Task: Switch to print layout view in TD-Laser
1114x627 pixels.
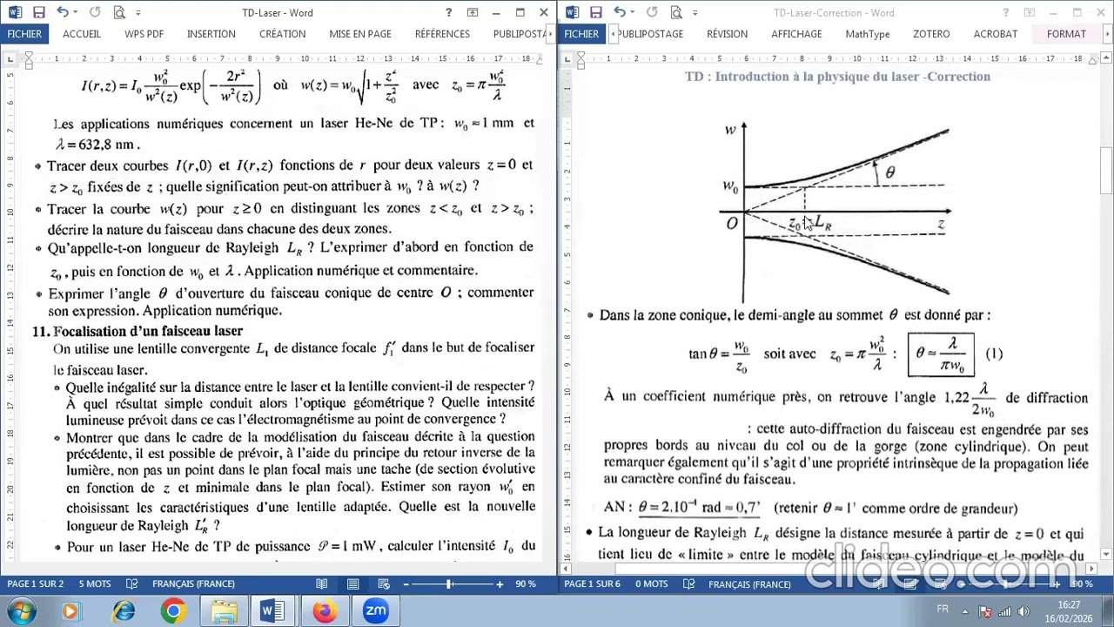Action: click(352, 584)
